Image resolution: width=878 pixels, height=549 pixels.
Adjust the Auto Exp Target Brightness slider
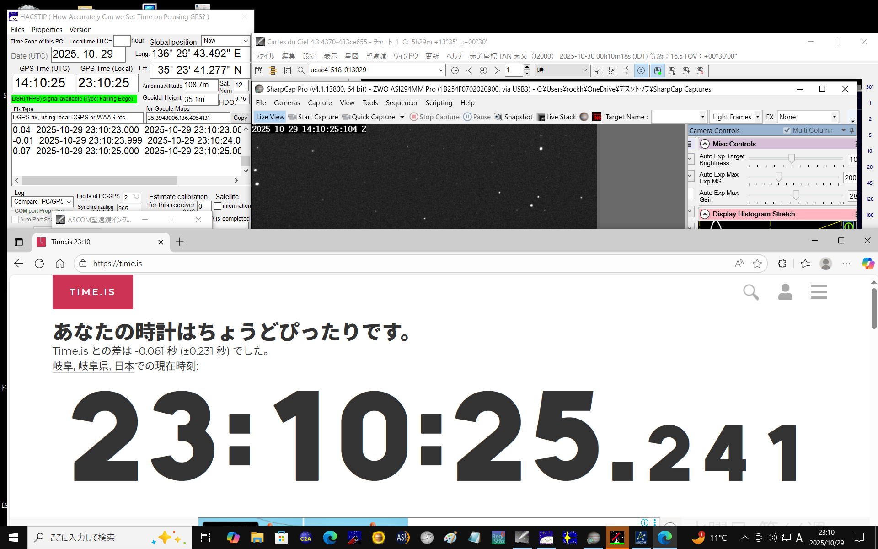point(791,158)
